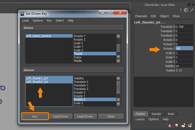Click the Driven attribute list scroll down arrow

tap(118, 104)
